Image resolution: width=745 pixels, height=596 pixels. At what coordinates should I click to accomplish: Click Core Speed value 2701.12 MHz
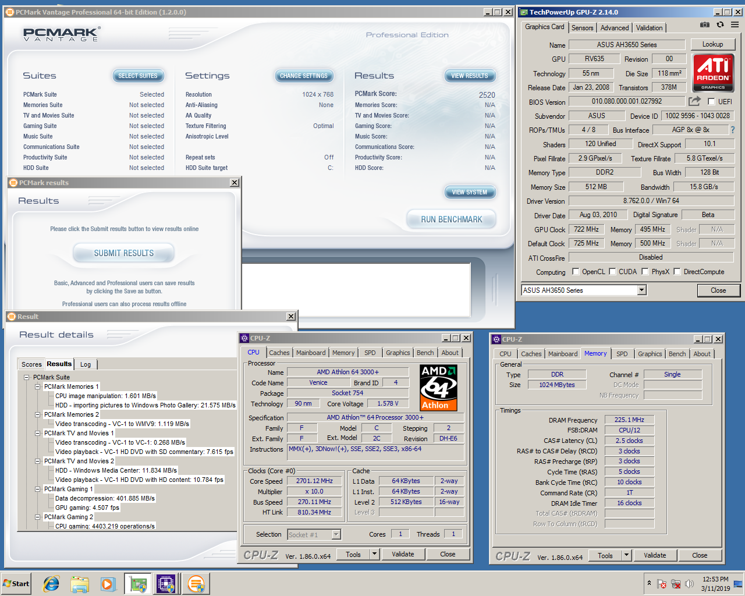pyautogui.click(x=314, y=481)
